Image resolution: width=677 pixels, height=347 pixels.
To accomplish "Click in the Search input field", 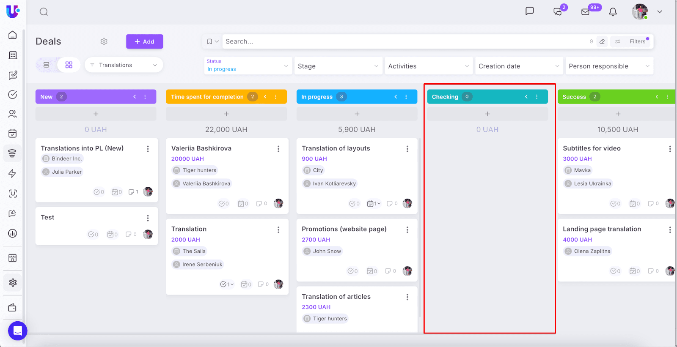I will pos(402,41).
